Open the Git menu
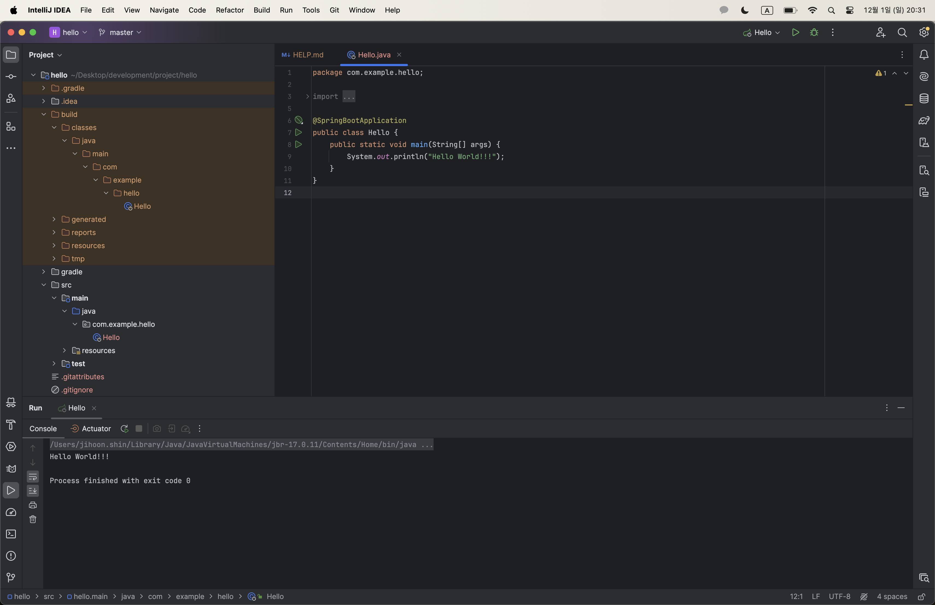 pyautogui.click(x=334, y=10)
